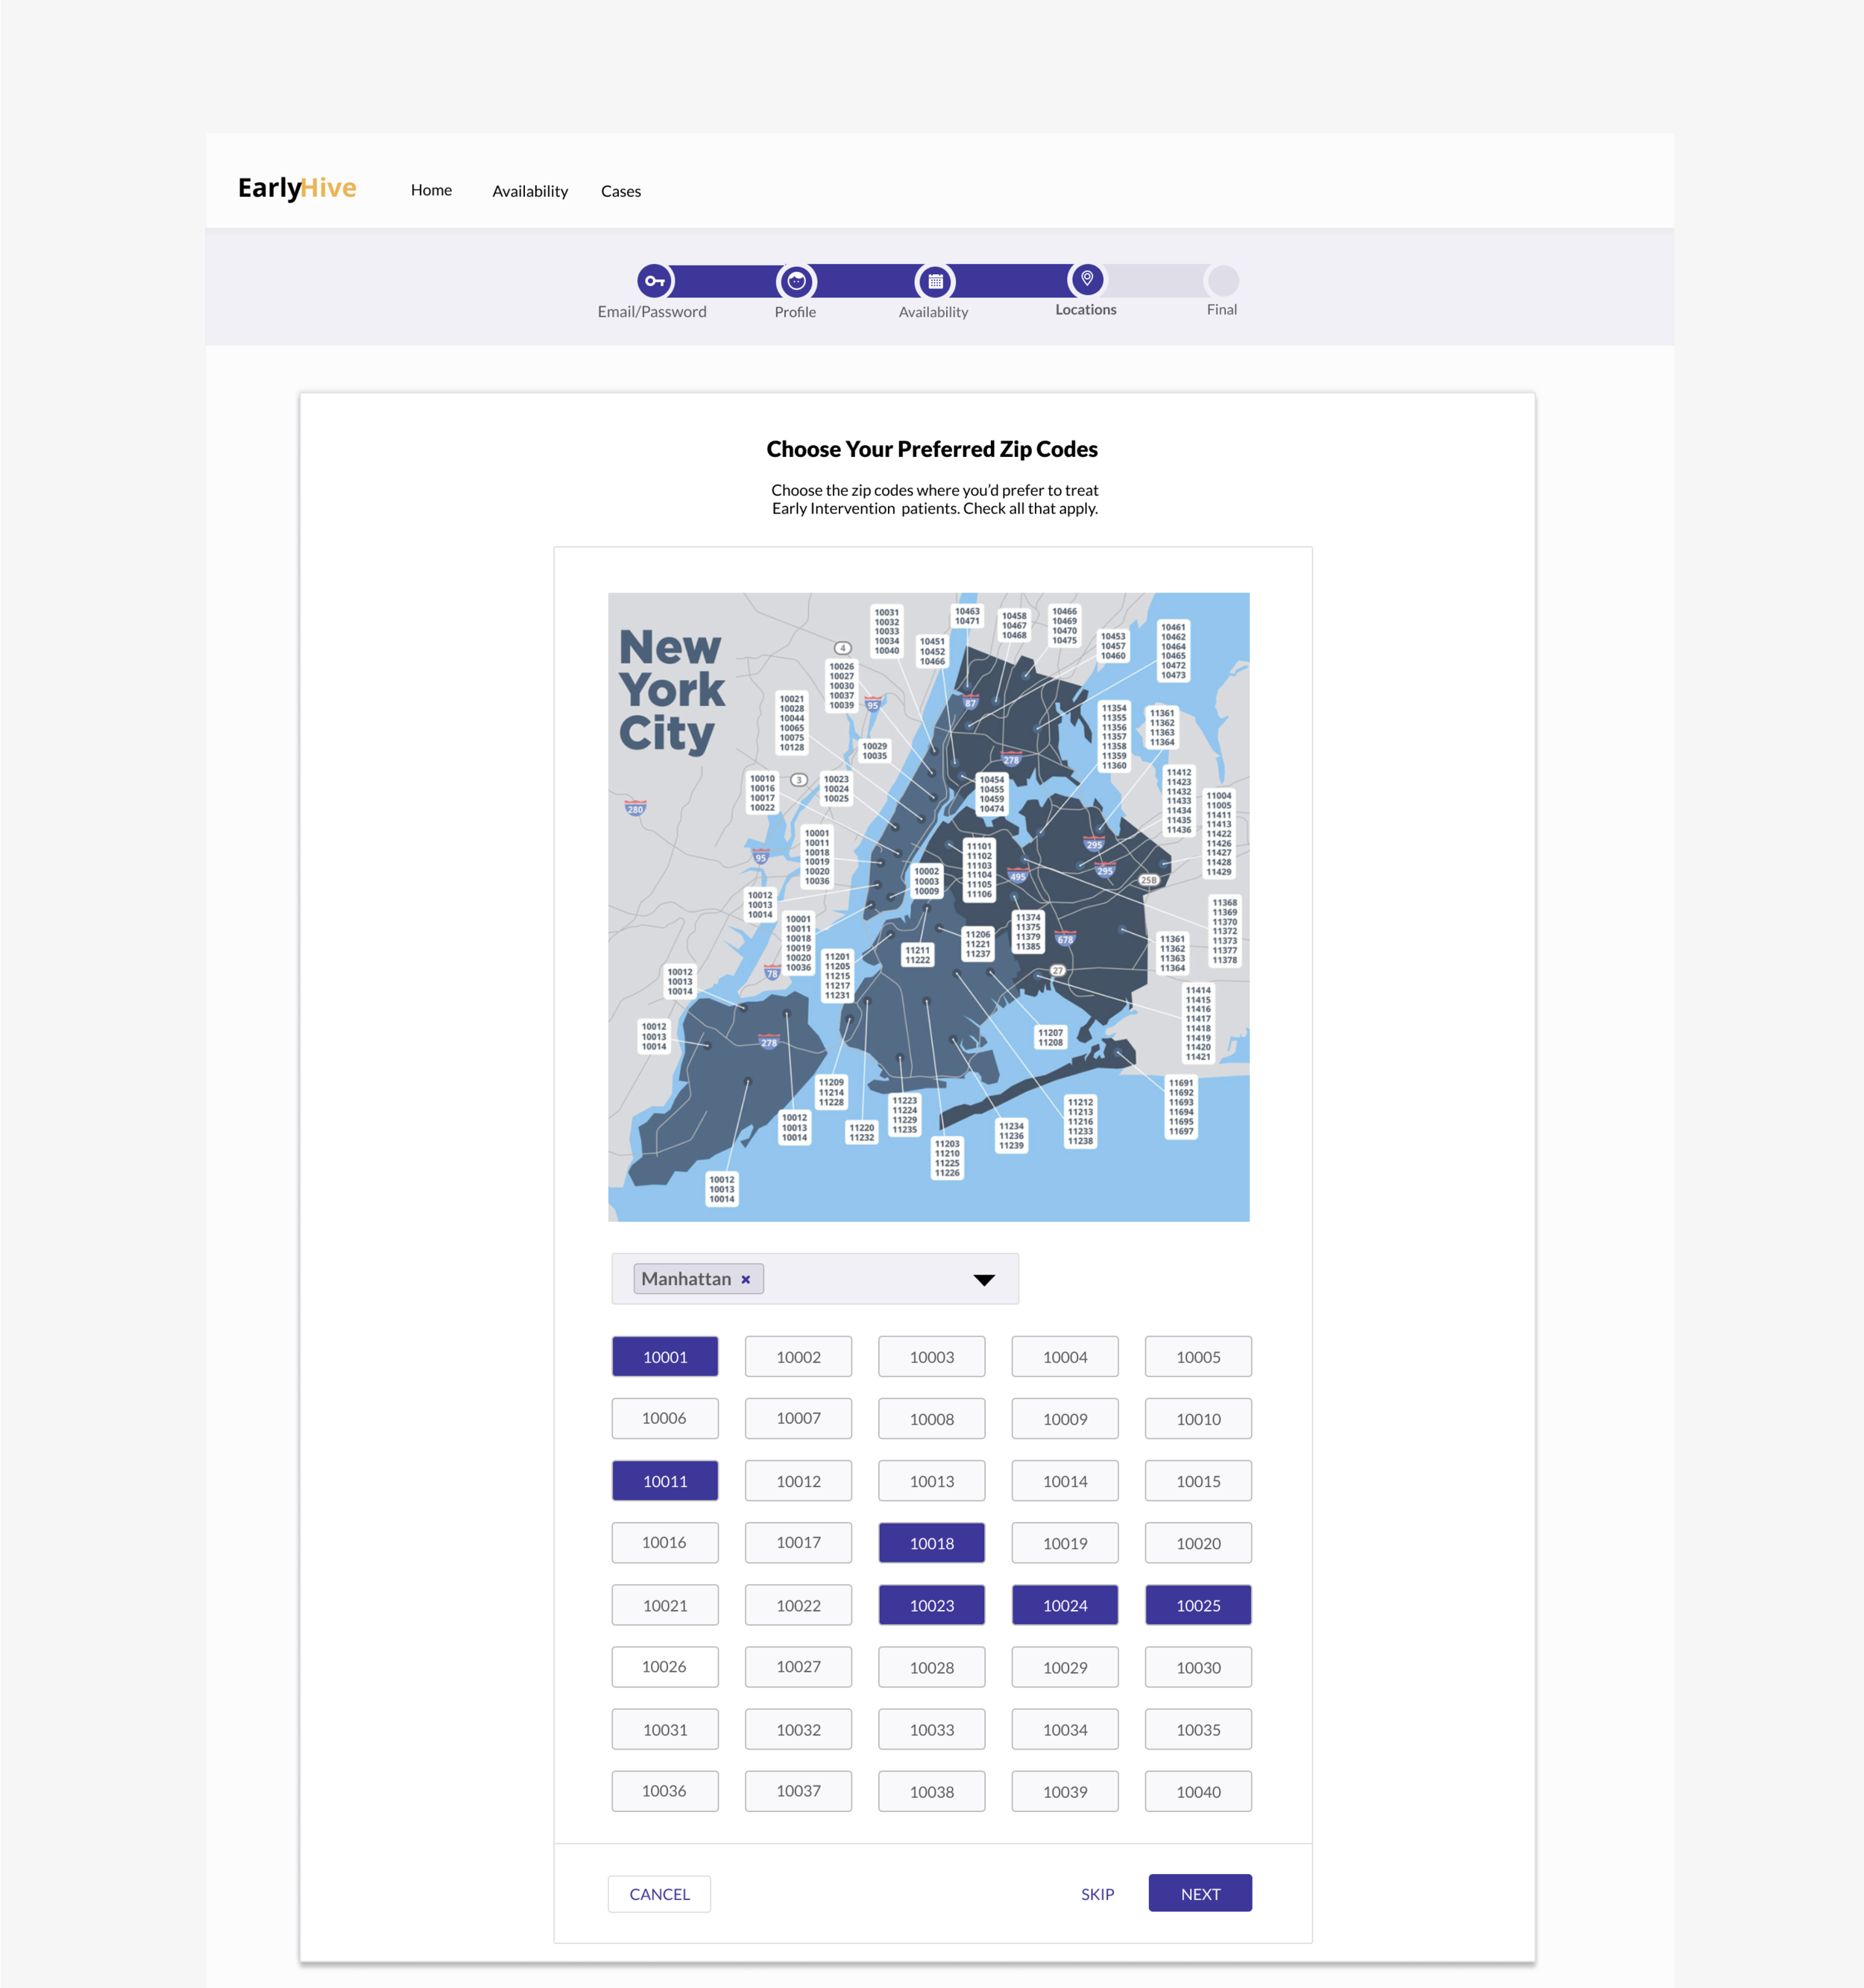Click the CANCEL button
Viewport: 1864px width, 1988px height.
pos(657,1893)
